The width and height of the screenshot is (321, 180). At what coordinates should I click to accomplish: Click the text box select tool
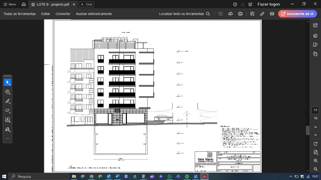[x=8, y=120]
